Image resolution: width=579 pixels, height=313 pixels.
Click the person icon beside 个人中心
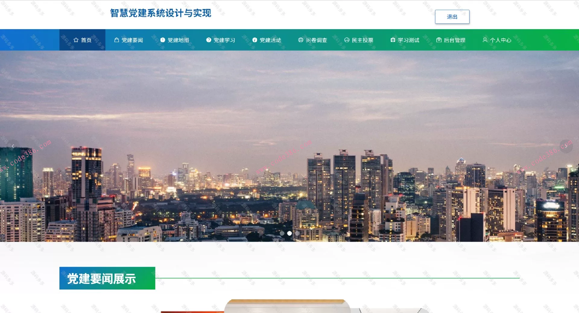[485, 39]
